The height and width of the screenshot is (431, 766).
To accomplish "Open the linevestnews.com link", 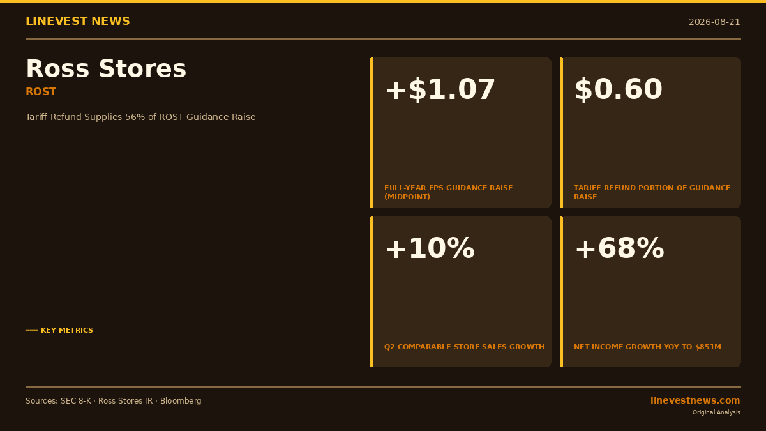I will [695, 400].
